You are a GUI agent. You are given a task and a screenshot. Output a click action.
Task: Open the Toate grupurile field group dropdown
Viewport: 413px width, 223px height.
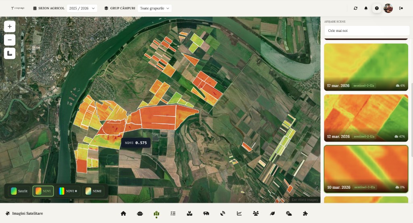click(154, 8)
